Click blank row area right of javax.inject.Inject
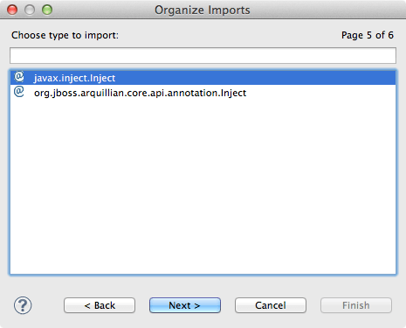 click(x=255, y=78)
